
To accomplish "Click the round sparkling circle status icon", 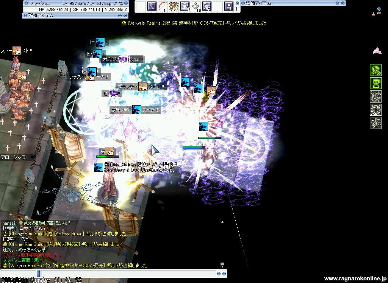I will pyautogui.click(x=375, y=110).
